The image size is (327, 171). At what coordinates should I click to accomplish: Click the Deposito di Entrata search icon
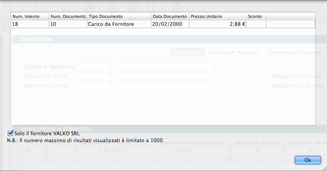pos(111,85)
